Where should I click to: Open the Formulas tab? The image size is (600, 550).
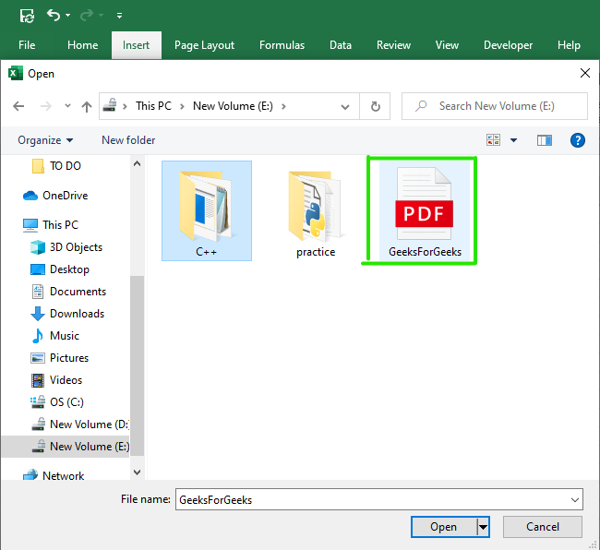(282, 45)
